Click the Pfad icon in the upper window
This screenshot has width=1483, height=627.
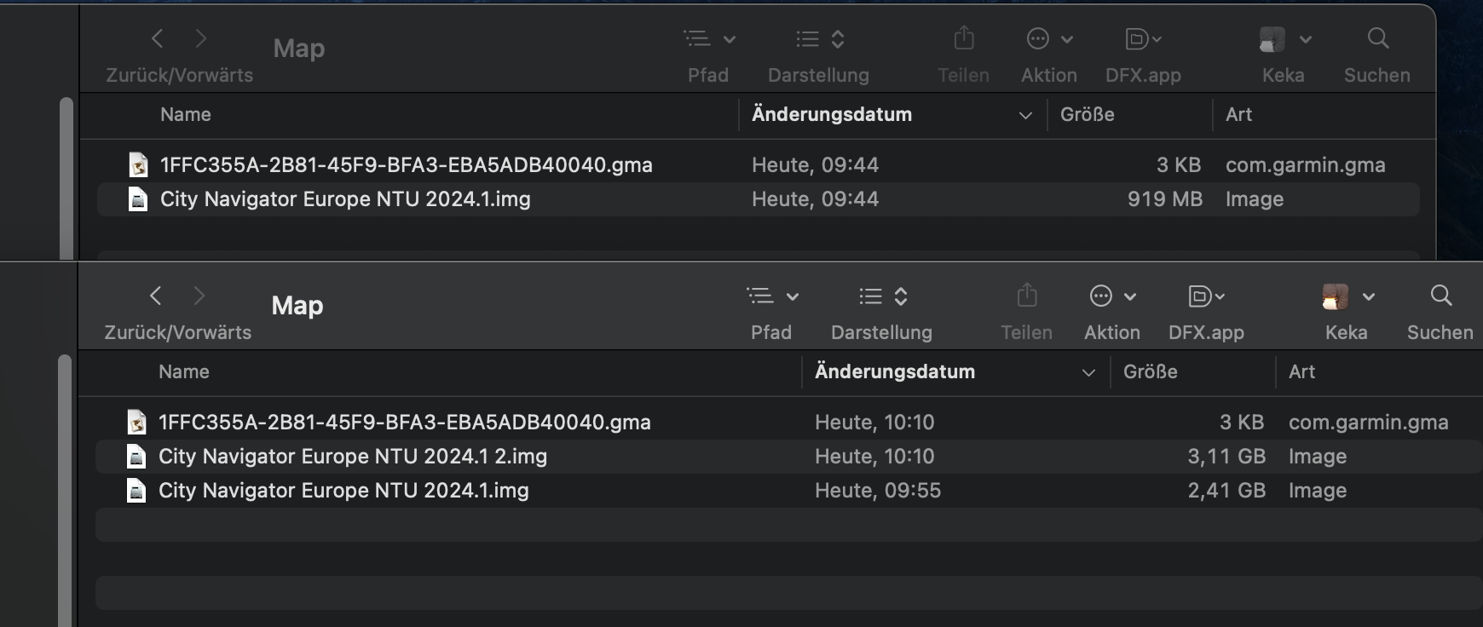698,39
